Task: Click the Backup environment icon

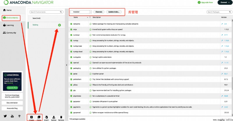Action: pos(54,117)
